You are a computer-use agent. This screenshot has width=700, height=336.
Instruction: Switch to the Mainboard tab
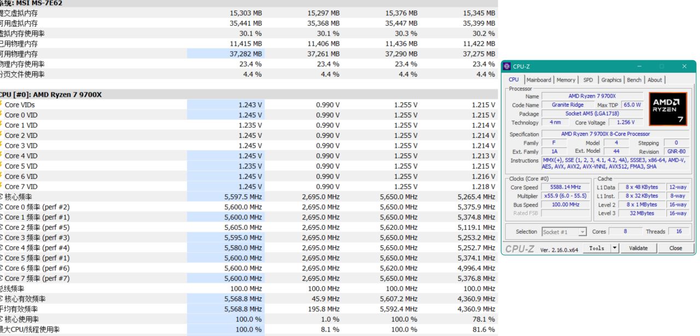point(538,80)
